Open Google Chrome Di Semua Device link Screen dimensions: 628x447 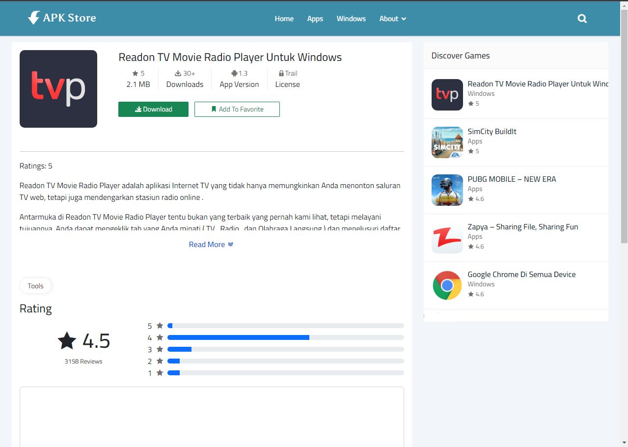point(522,275)
